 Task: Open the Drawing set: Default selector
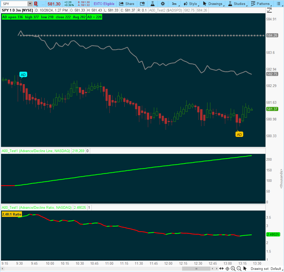(266, 269)
